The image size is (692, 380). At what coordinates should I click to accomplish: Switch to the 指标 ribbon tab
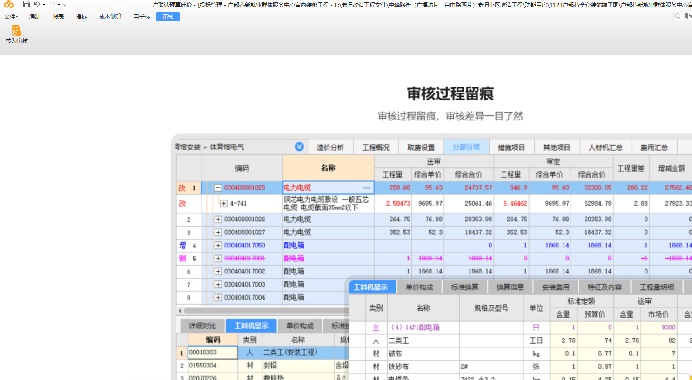81,16
